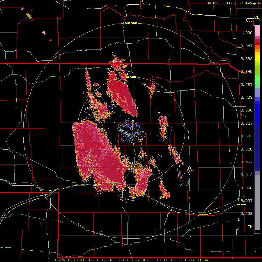Click the DCC product label

pyautogui.click(x=256, y=17)
